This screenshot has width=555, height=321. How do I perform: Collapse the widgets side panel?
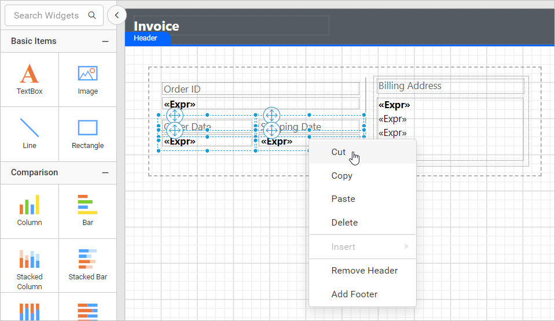point(117,16)
